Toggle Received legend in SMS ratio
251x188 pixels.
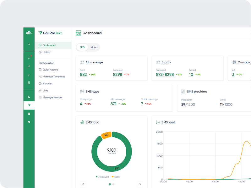(102, 177)
